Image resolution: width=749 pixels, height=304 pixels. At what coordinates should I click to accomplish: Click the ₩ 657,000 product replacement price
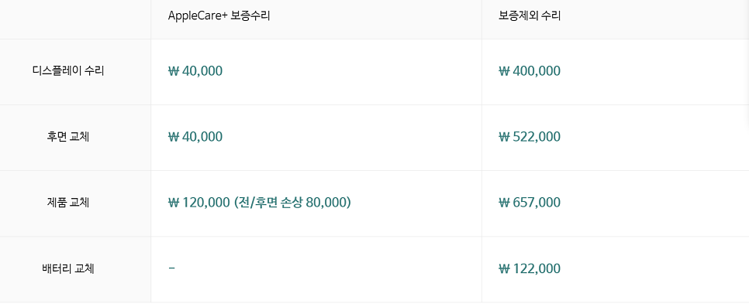pos(530,203)
